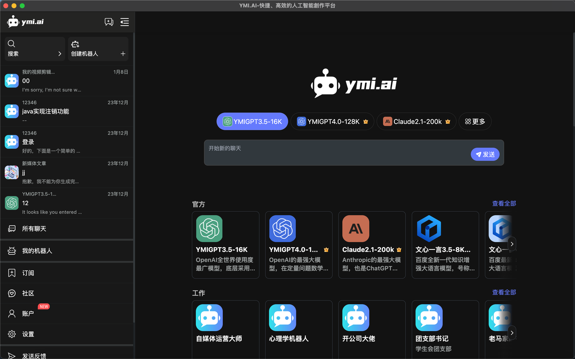
Task: Click the 文心一言3.5-8K model icon
Action: 429,228
